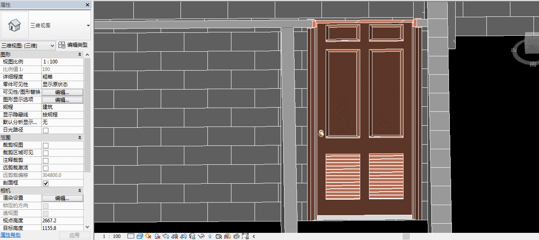Click the properties scrollbar up arrow
The width and height of the screenshot is (539, 240).
coord(87,55)
